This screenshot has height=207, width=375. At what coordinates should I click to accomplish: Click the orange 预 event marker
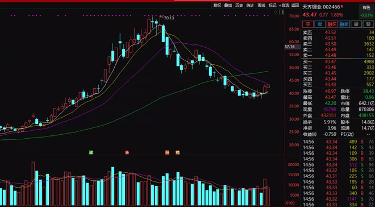(x=167, y=152)
